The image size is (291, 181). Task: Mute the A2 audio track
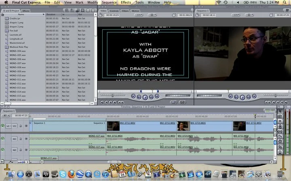pos(2,150)
